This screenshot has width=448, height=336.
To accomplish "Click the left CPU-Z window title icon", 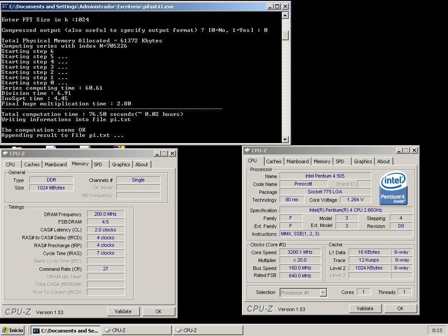I will (x=5, y=154).
